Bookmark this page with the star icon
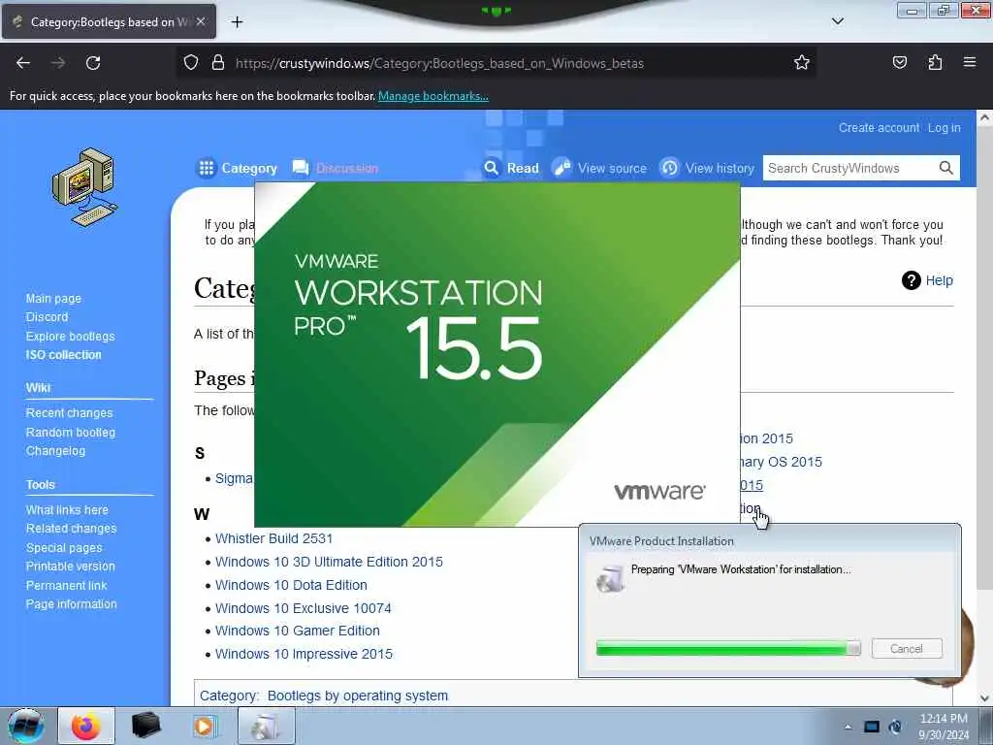This screenshot has width=993, height=745. (x=802, y=62)
